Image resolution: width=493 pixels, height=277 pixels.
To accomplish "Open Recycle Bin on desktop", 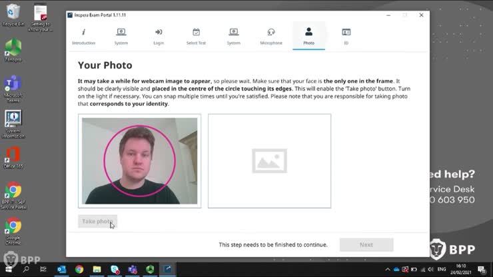I will [13, 13].
